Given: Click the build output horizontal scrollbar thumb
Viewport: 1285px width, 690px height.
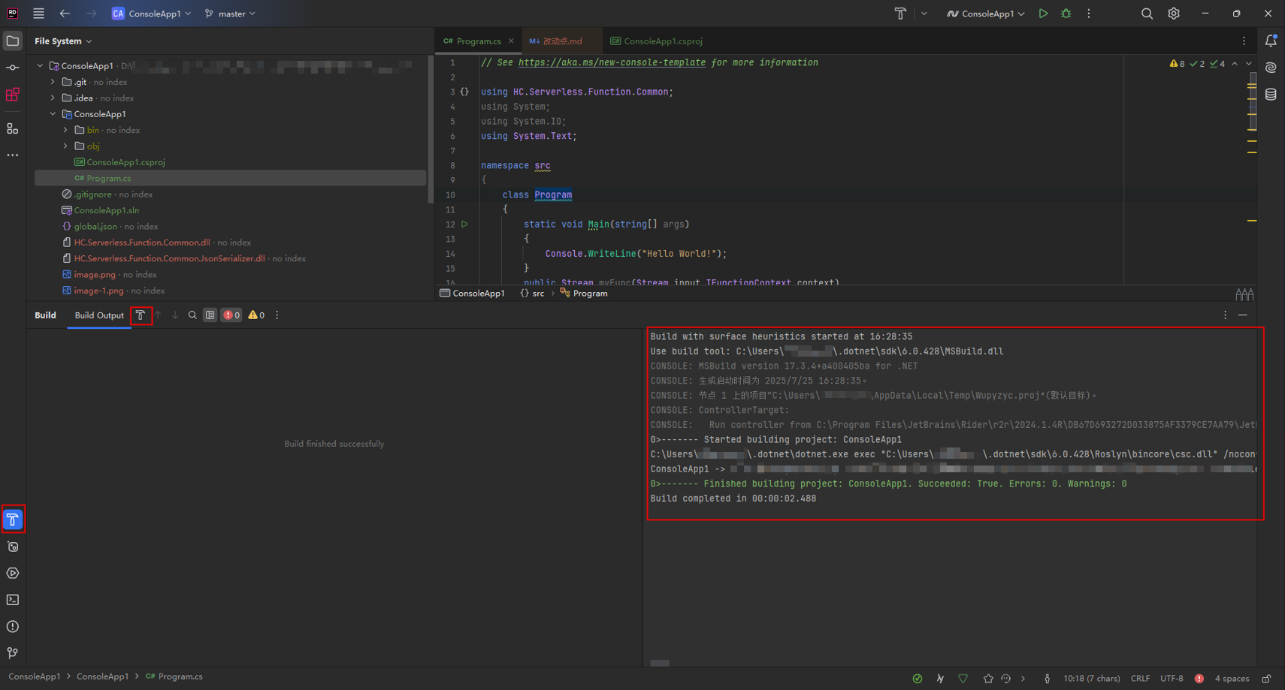Looking at the screenshot, I should pyautogui.click(x=660, y=663).
